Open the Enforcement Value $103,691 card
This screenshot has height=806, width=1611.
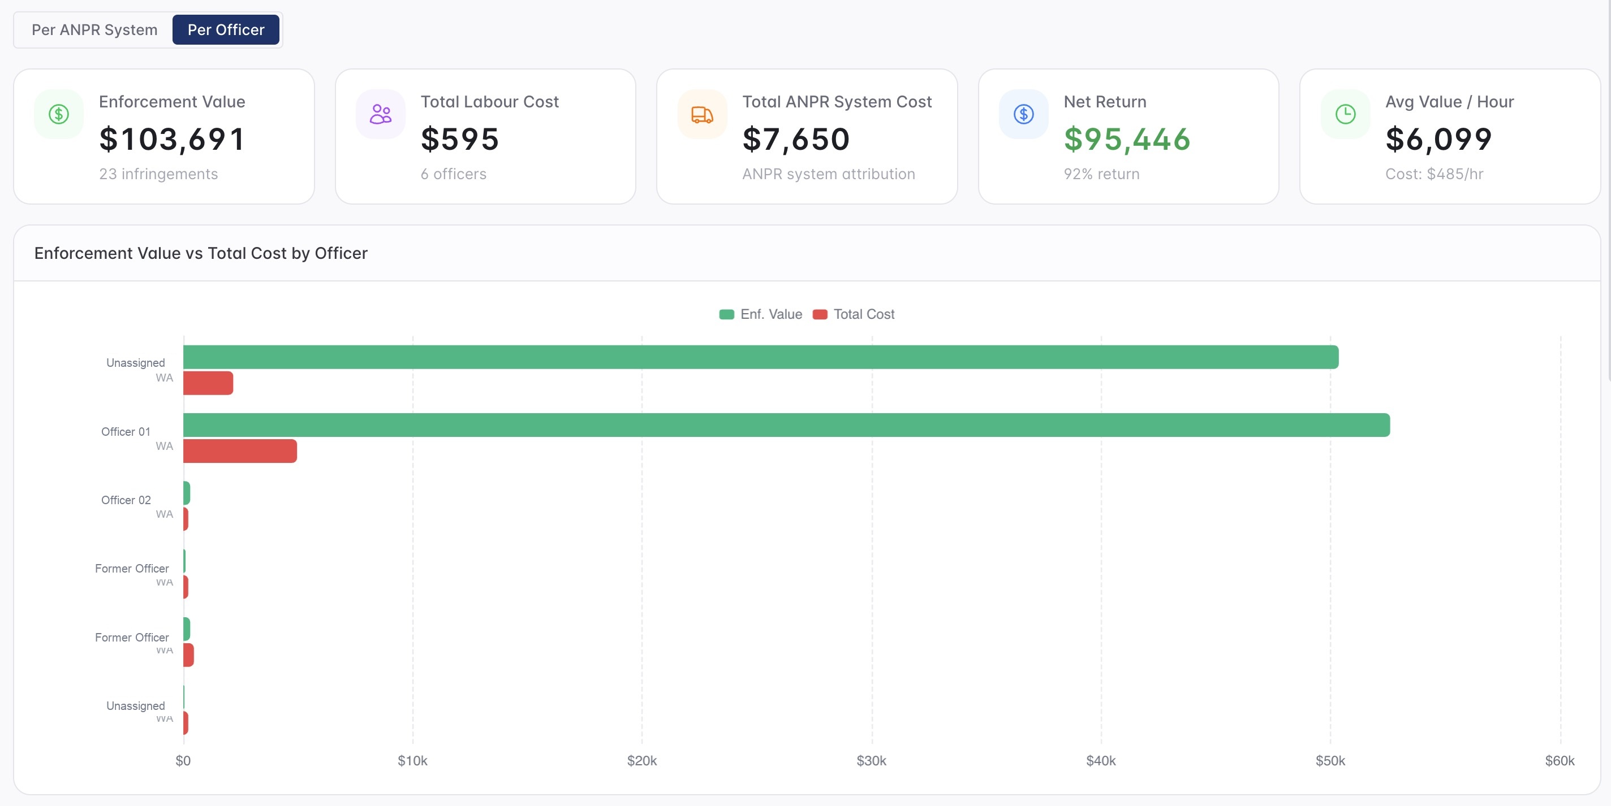tap(164, 136)
